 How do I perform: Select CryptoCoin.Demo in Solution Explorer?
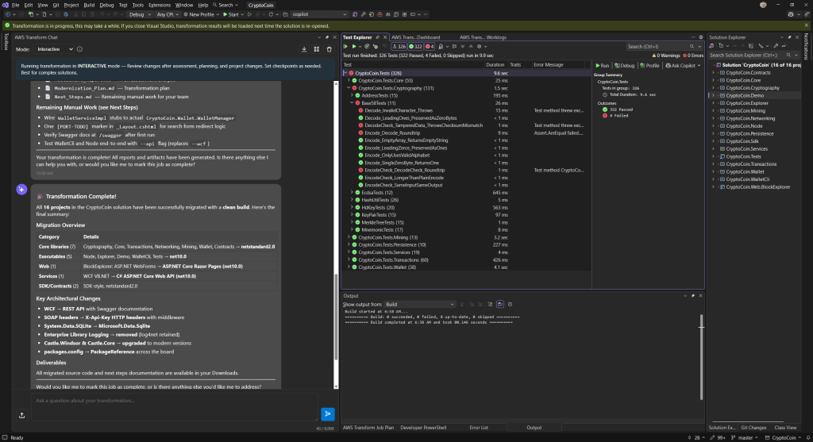click(x=745, y=95)
